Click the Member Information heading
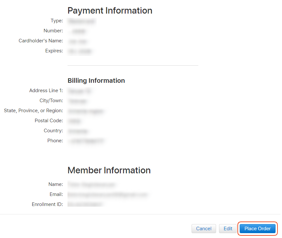The width and height of the screenshot is (282, 238). tap(109, 170)
